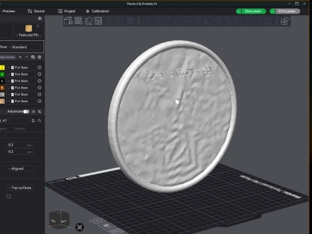Open the PLA Basic dropdown for filament 6
The height and width of the screenshot is (234, 312).
21,81
